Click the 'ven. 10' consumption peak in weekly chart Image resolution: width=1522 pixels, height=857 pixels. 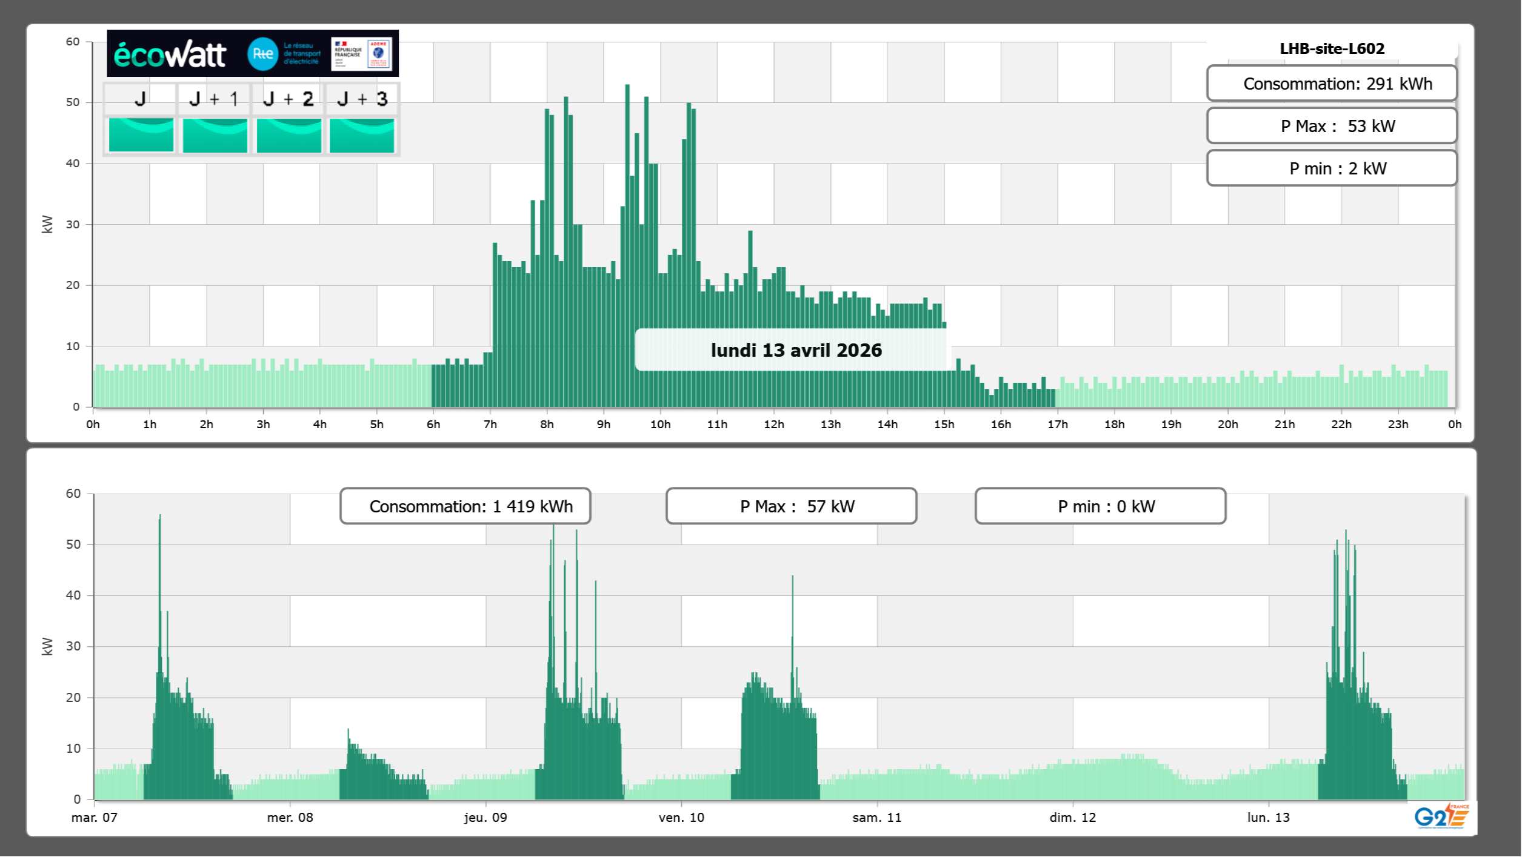[792, 606]
